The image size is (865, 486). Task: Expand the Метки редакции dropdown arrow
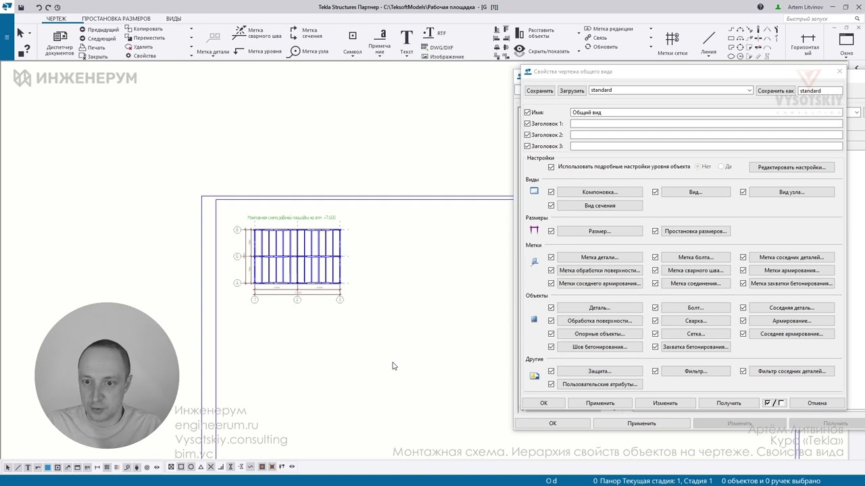pyautogui.click(x=651, y=29)
